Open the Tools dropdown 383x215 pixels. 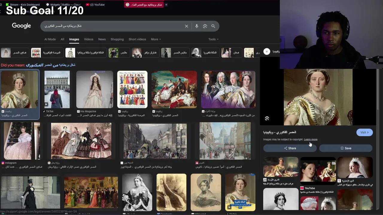point(213,39)
